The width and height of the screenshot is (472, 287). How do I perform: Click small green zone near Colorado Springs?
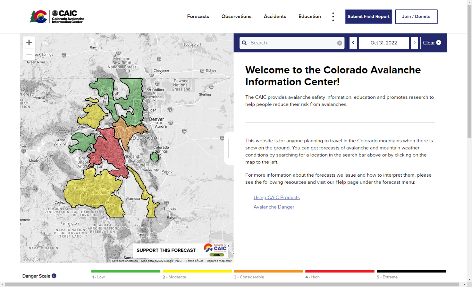pos(155,157)
